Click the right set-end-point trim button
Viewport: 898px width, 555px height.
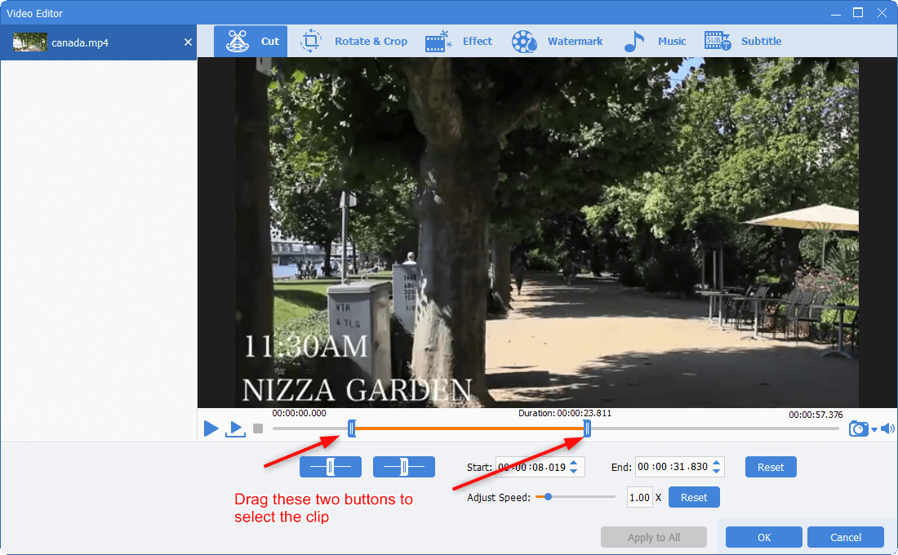tap(404, 467)
